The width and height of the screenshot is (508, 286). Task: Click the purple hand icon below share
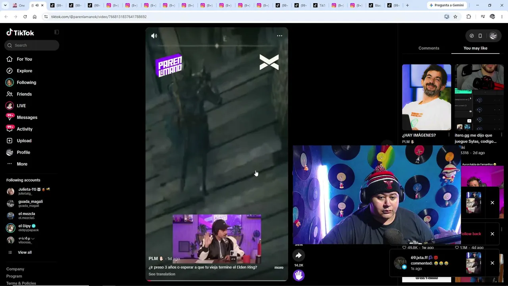(298, 275)
